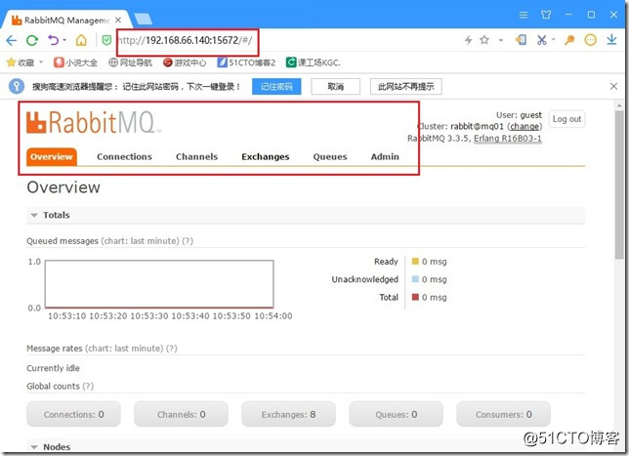
Task: Open the 网址导航 bookmark
Action: [x=130, y=62]
